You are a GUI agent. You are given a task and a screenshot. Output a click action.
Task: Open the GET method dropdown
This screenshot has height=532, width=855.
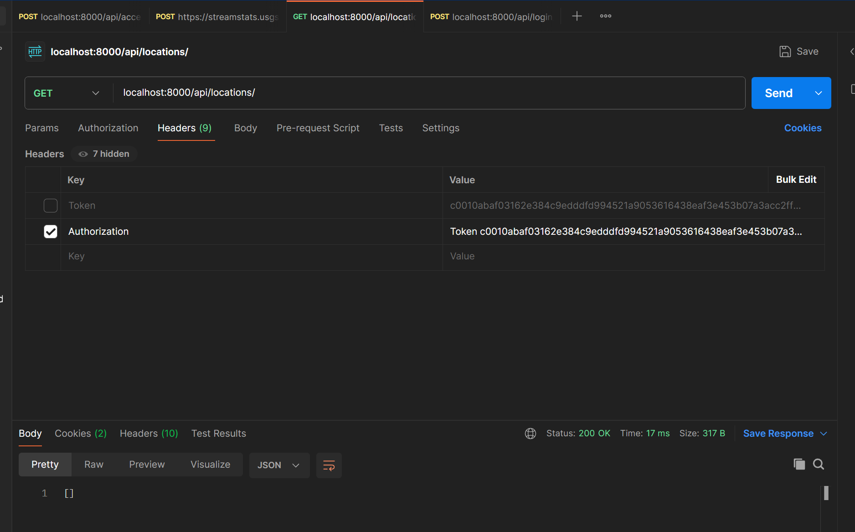tap(67, 93)
